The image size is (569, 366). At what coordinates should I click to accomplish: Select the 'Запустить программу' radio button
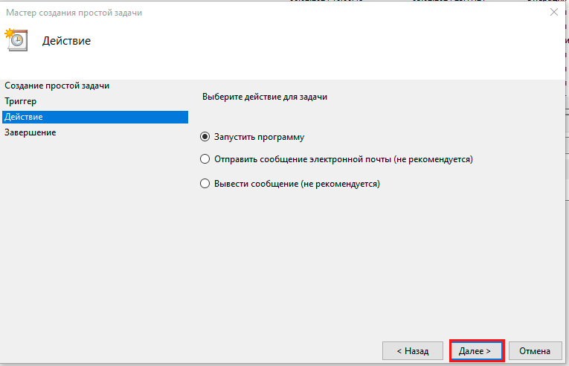coord(205,137)
